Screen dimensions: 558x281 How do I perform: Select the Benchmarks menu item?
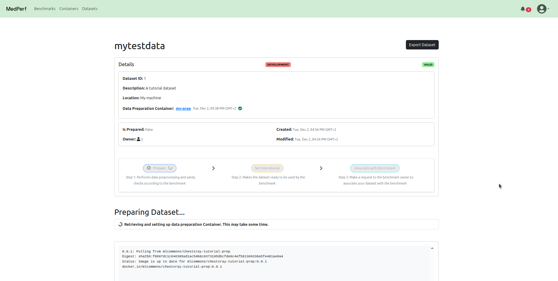tap(45, 8)
